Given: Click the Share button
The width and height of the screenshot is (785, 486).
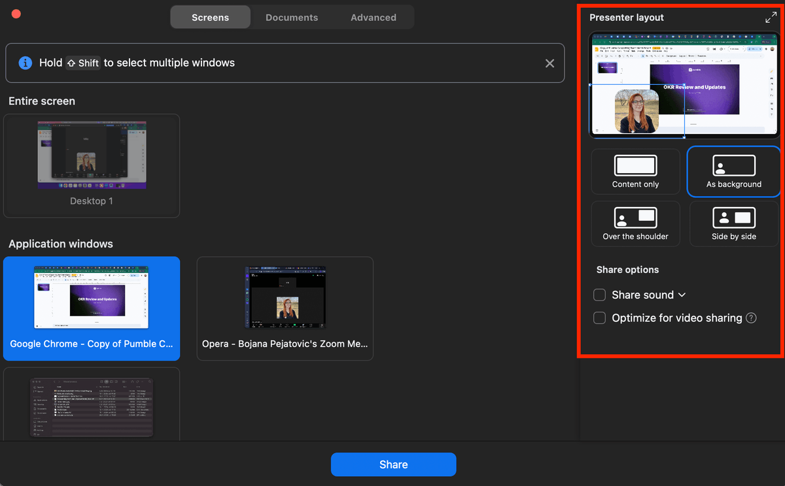Looking at the screenshot, I should click(393, 464).
